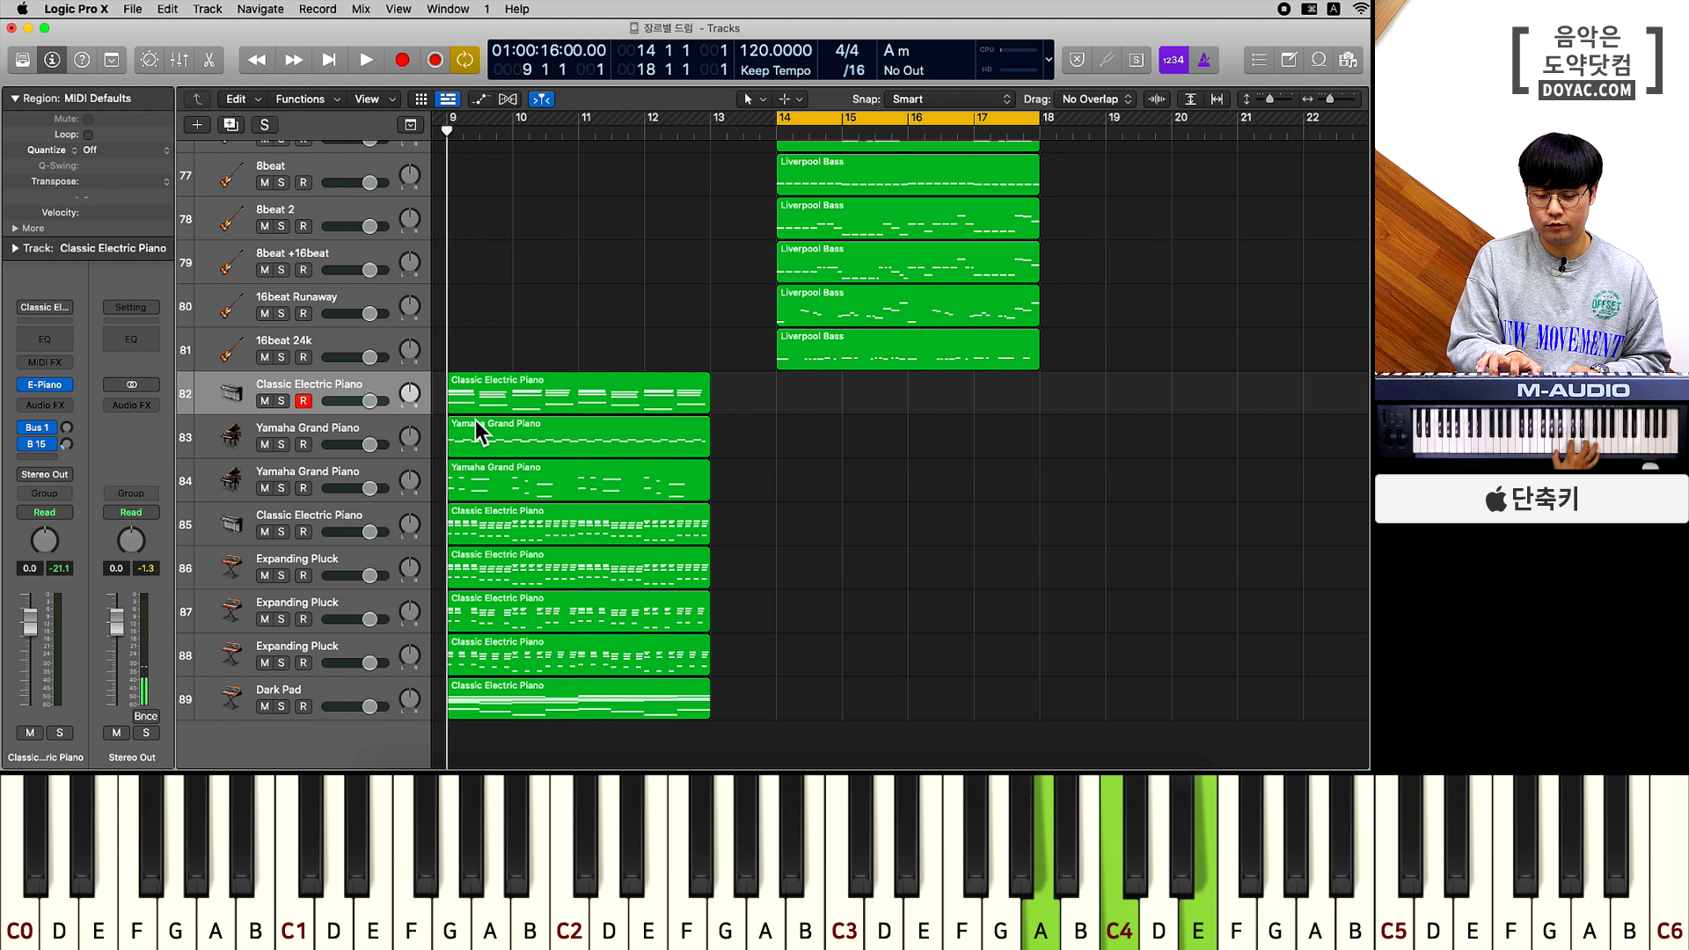Toggle the Loop checkbox in region inspector
The image size is (1689, 950).
click(x=88, y=135)
